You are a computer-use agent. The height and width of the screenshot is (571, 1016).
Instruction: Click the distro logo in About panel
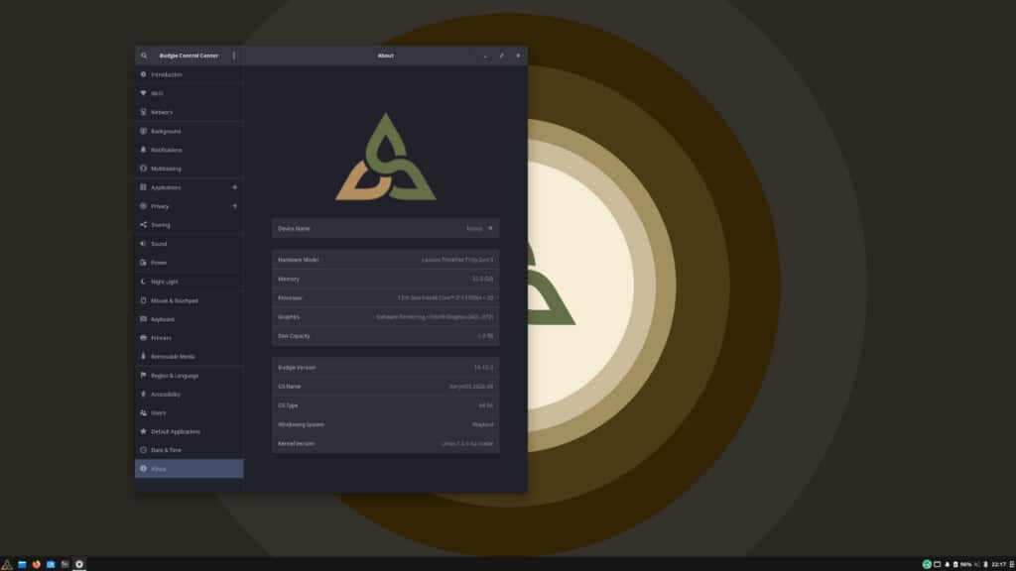pos(386,158)
